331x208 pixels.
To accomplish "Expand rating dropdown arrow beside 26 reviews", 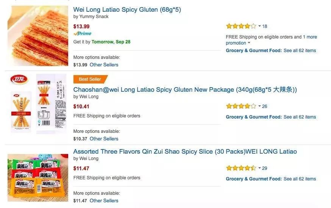I will click(259, 106).
